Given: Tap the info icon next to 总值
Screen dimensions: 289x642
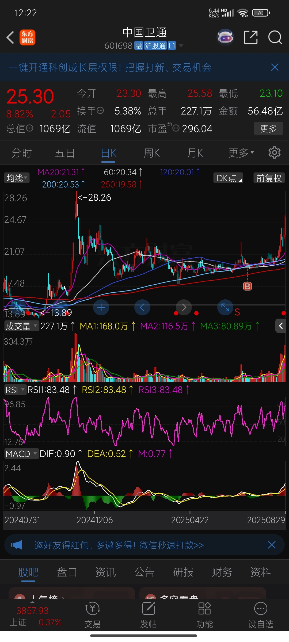Looking at the screenshot, I should click(x=30, y=128).
